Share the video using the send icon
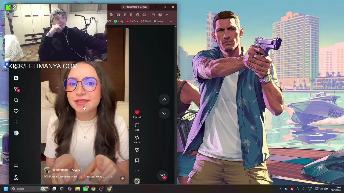Screen dimensions: 344x193 coord(137,150)
